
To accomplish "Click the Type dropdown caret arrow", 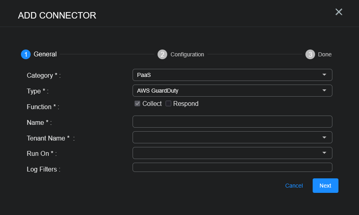I will pyautogui.click(x=324, y=91).
